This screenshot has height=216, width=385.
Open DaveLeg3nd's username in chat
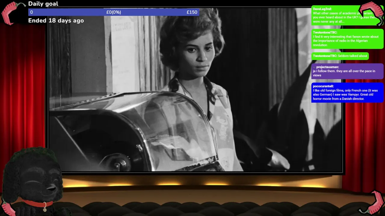(322, 9)
